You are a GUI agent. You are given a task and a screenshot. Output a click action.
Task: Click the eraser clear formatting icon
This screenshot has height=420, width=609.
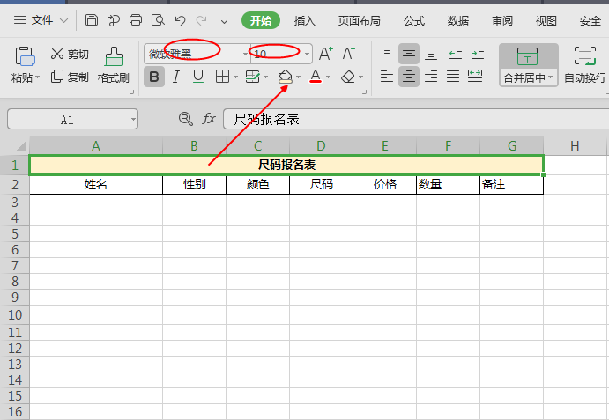pyautogui.click(x=348, y=77)
